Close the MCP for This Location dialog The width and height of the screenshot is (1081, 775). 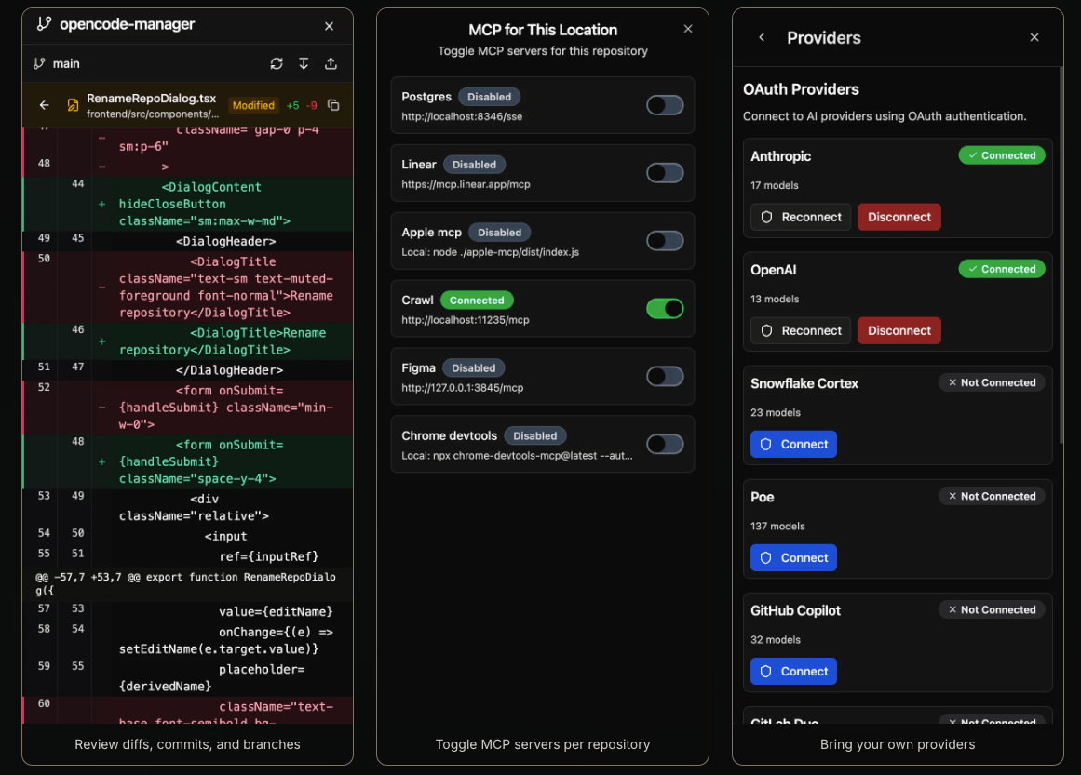(x=688, y=29)
